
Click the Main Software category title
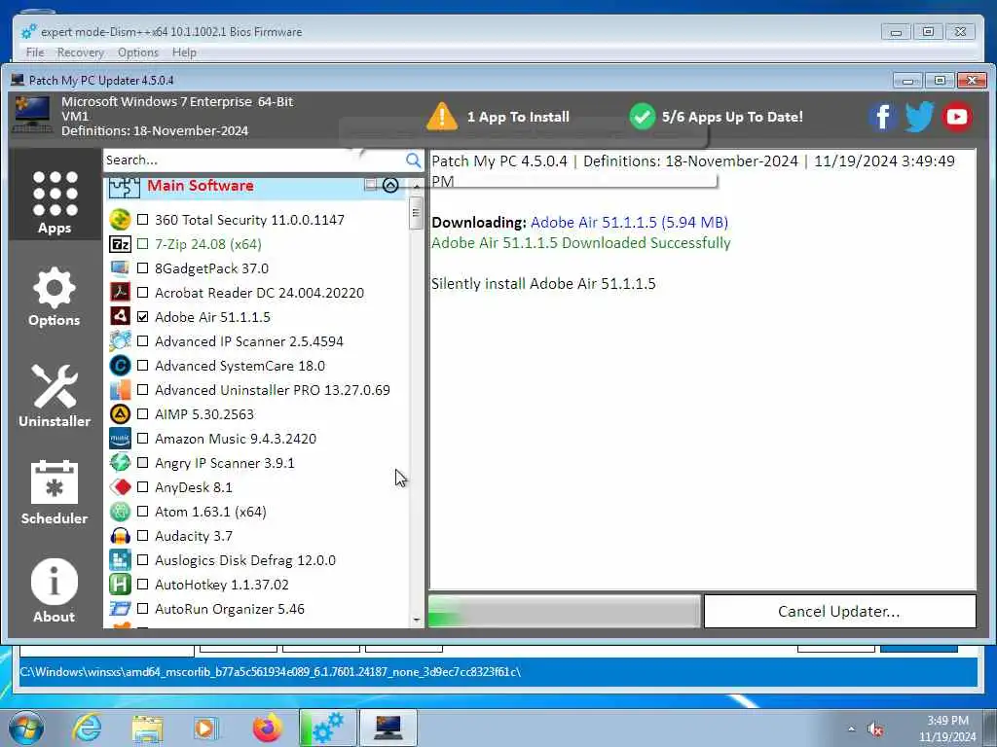click(201, 186)
